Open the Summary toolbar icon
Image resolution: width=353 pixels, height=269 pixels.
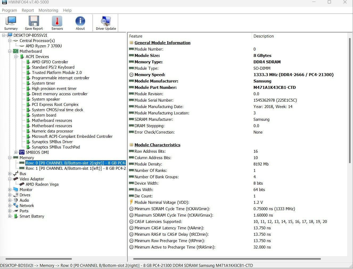pyautogui.click(x=11, y=22)
